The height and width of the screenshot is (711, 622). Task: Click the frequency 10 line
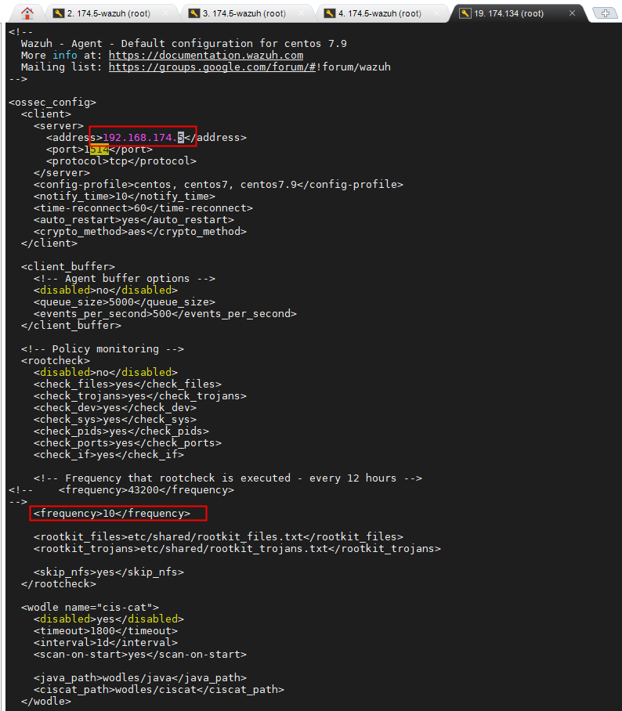pos(112,514)
